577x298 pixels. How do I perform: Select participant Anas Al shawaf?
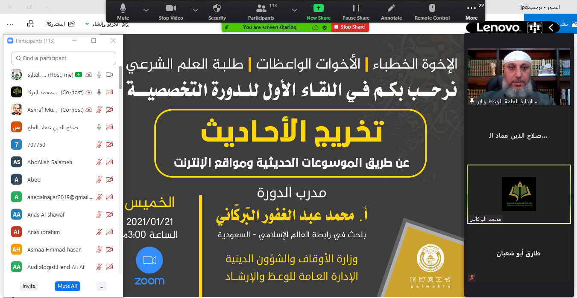46,214
